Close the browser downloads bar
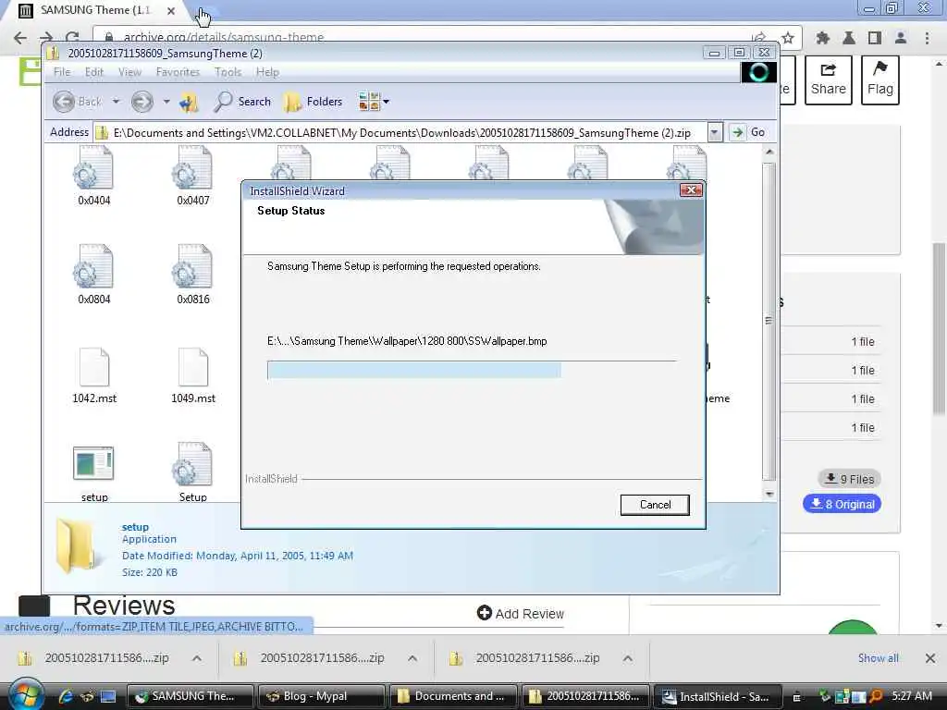The height and width of the screenshot is (710, 947). [930, 658]
